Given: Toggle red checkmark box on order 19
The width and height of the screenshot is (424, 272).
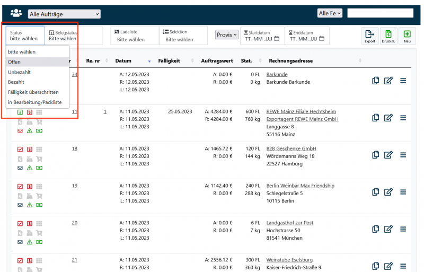Looking at the screenshot, I should pos(20,187).
